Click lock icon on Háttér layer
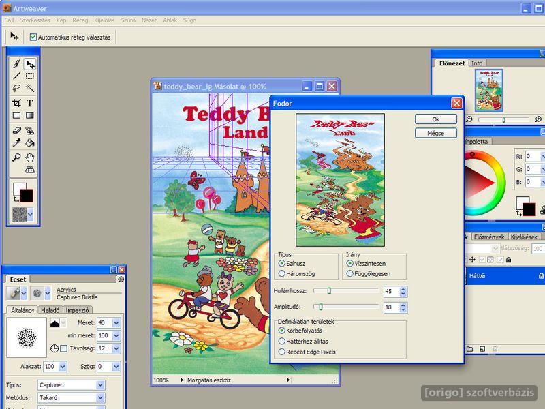The image size is (545, 409). (541, 276)
